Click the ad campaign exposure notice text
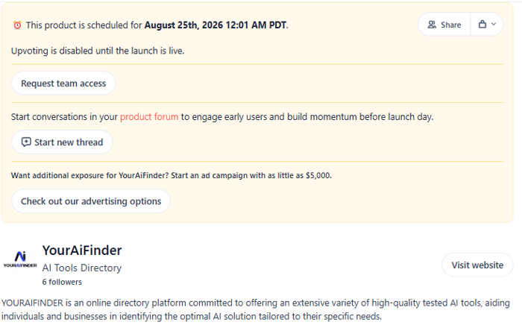 click(172, 176)
